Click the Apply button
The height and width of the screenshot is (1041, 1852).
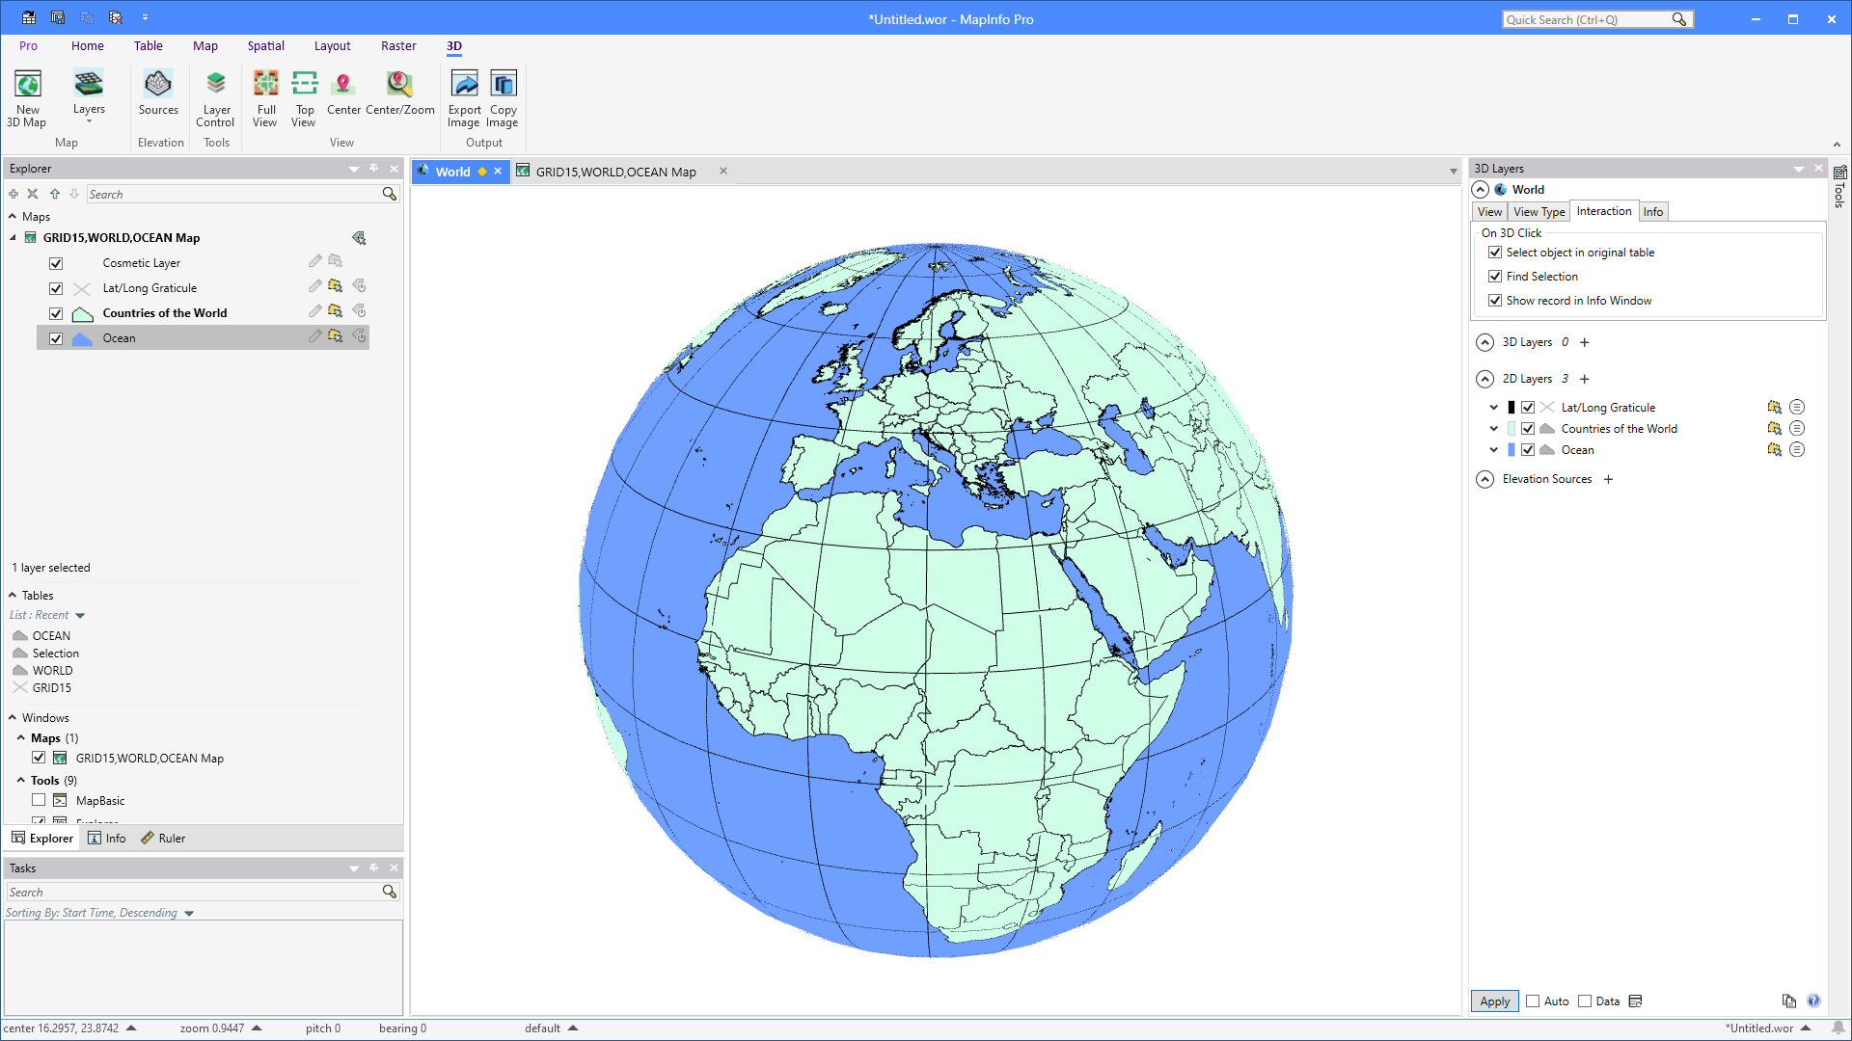coord(1493,1001)
